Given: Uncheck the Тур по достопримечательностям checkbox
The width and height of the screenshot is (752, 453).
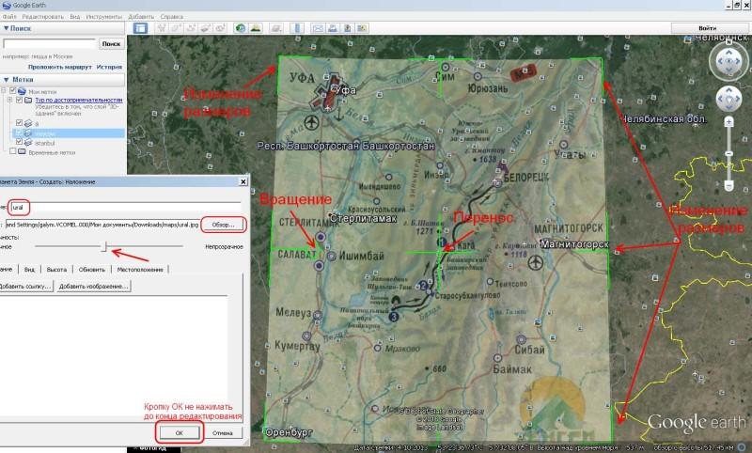Looking at the screenshot, I should (19, 101).
